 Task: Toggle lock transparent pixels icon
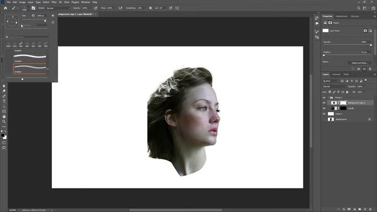tap(330, 92)
